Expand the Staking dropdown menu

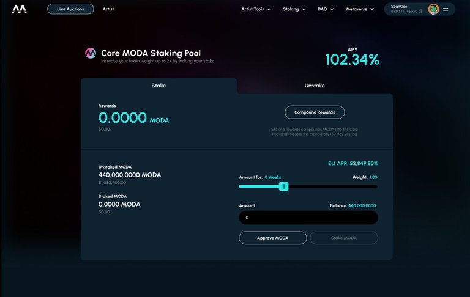(x=294, y=9)
